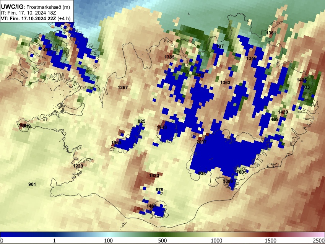325x244 pixels.
Task: Click the dark green section of color scale
Action: [162, 235]
